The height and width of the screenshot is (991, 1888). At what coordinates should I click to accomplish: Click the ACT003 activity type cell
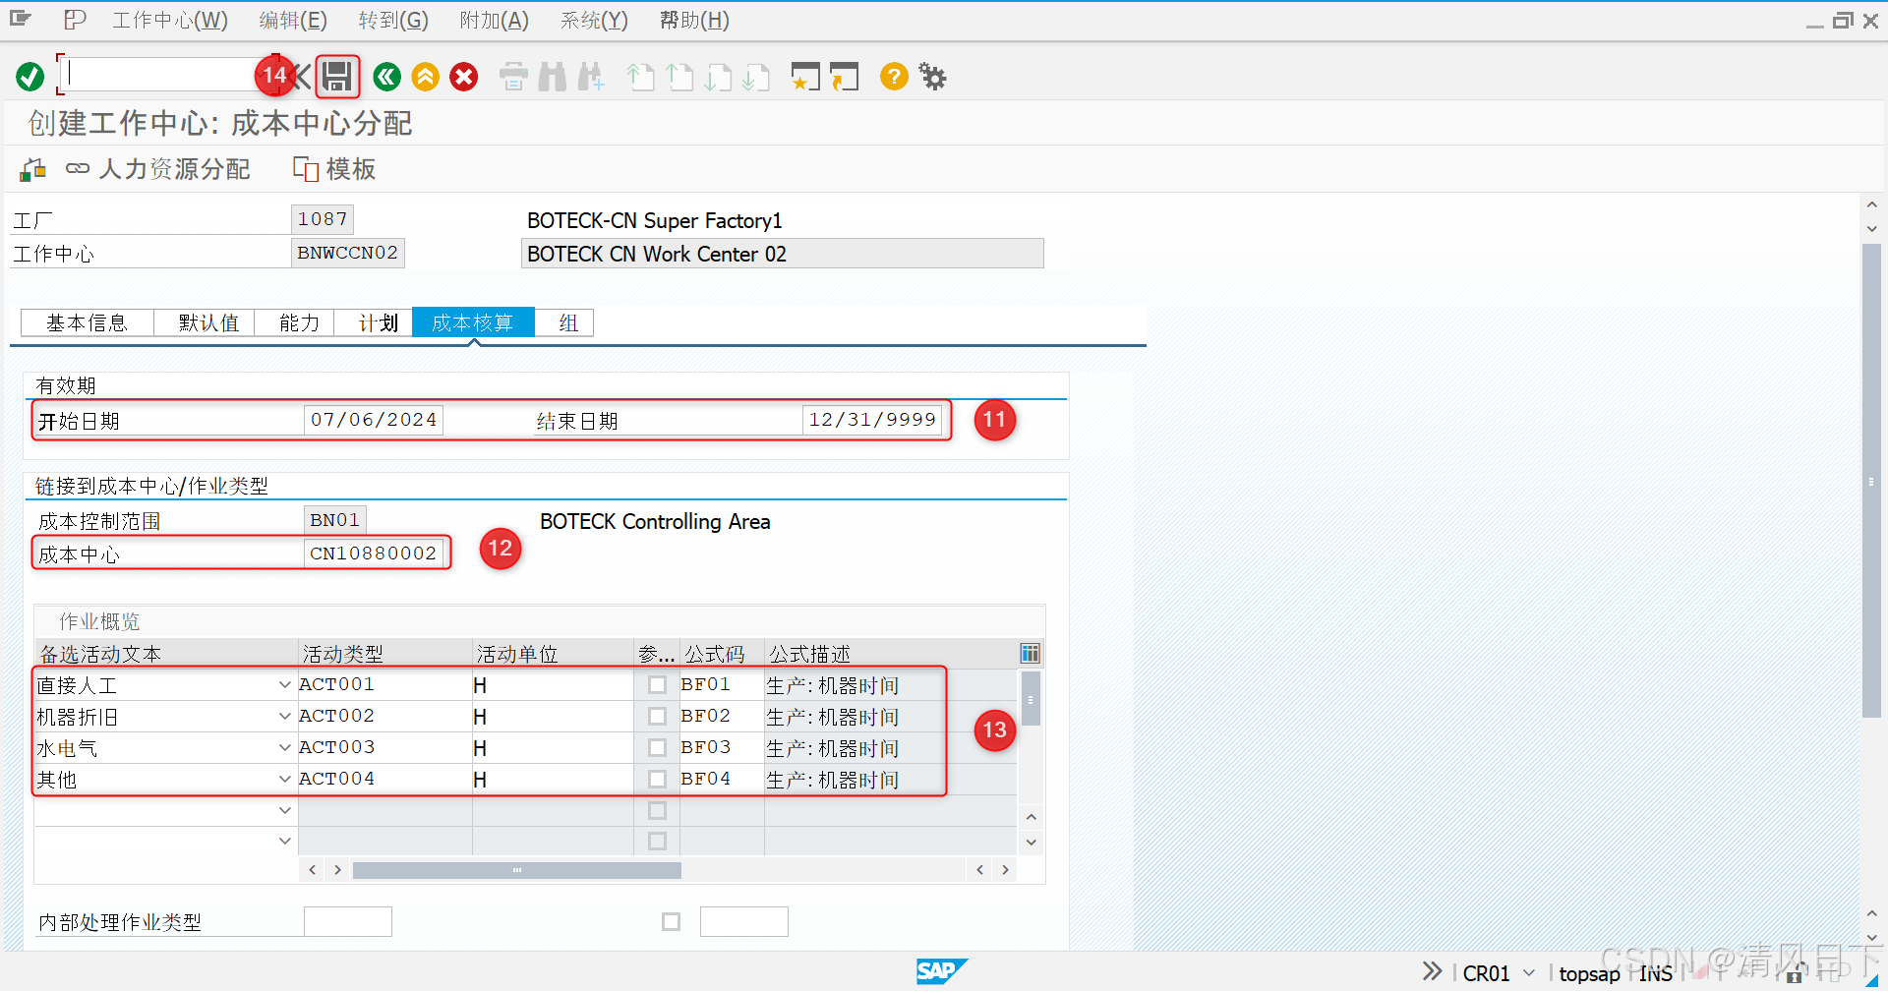pos(384,747)
